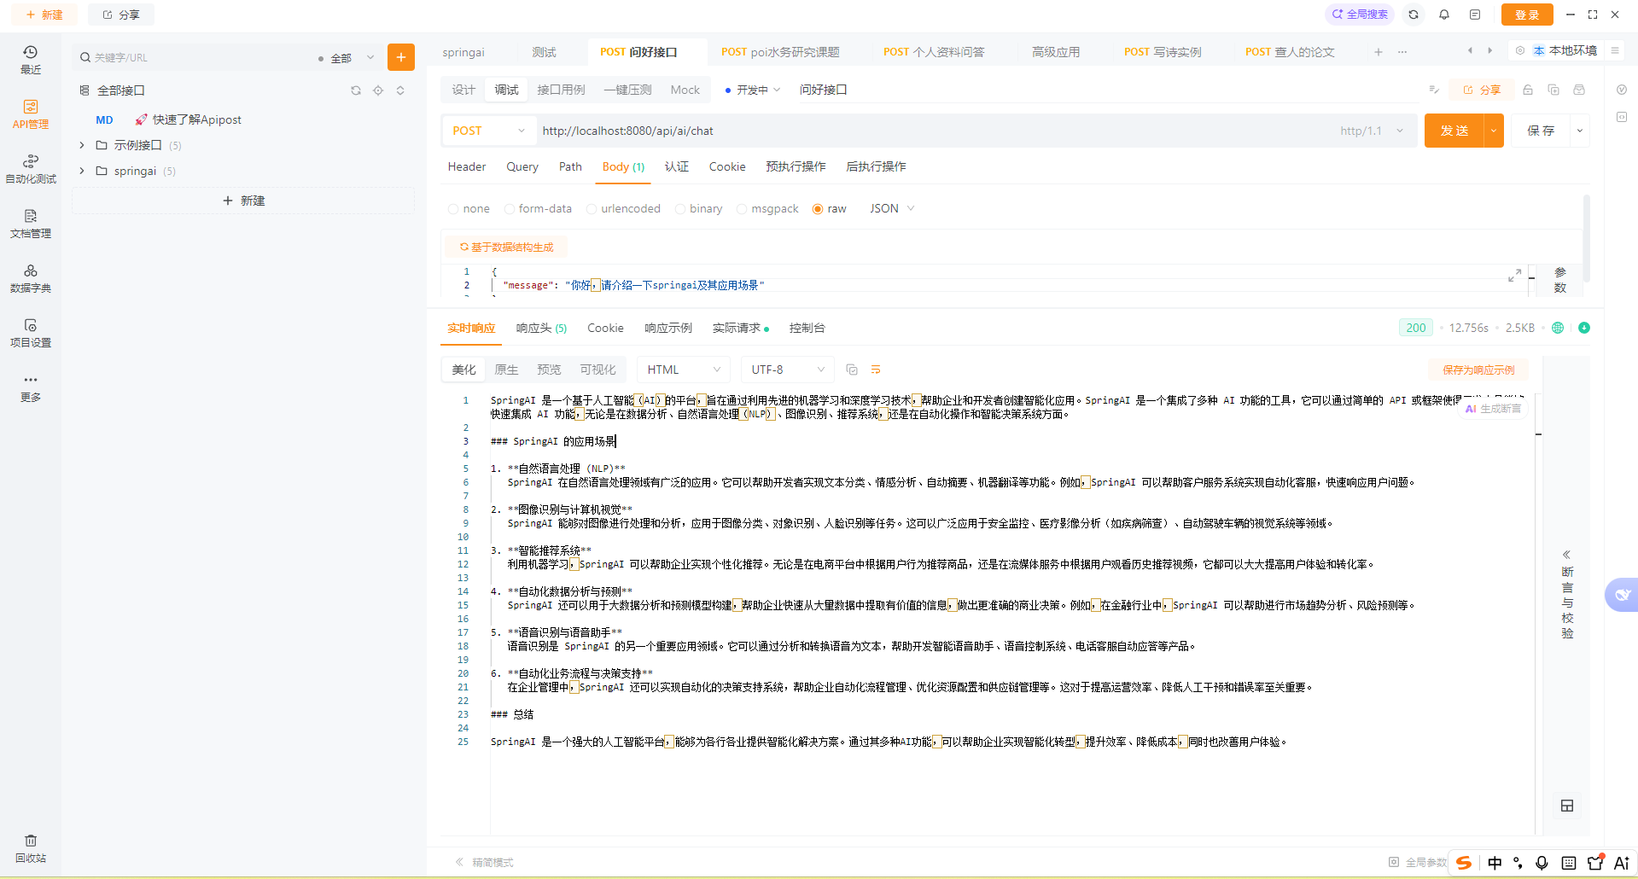Select the msgpack body type
Screen dimensions: 1638x879
pos(767,209)
